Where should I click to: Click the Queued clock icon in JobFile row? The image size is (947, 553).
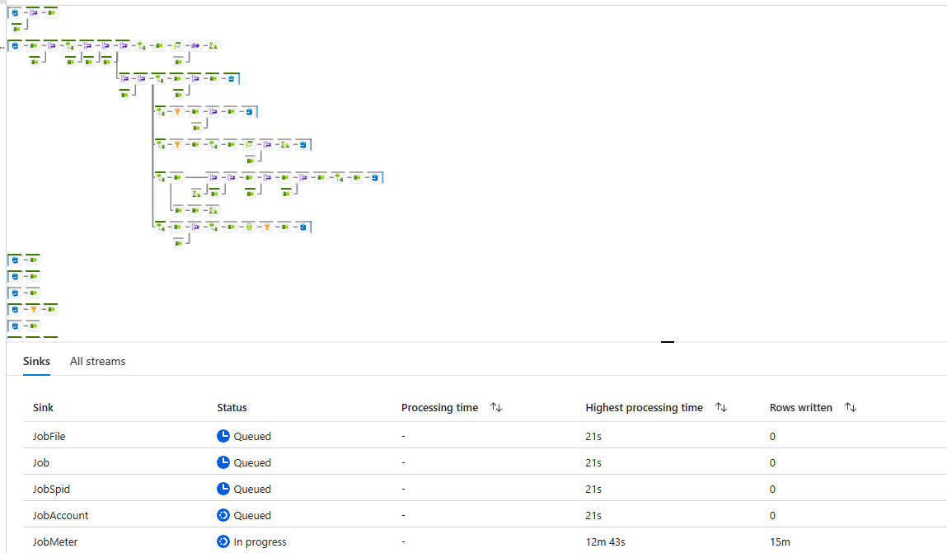click(223, 436)
